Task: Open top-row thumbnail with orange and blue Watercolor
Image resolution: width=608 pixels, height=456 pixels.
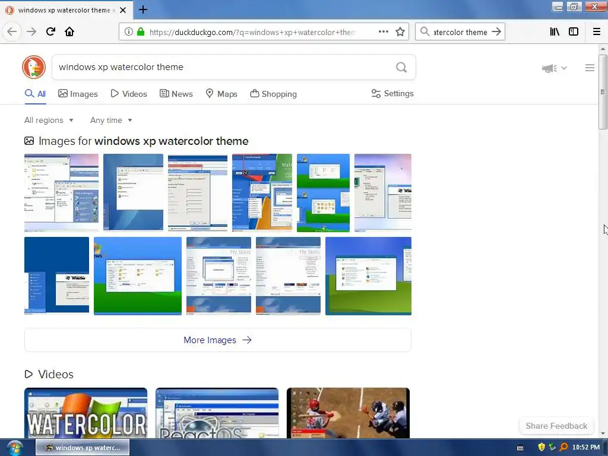Action: (262, 193)
